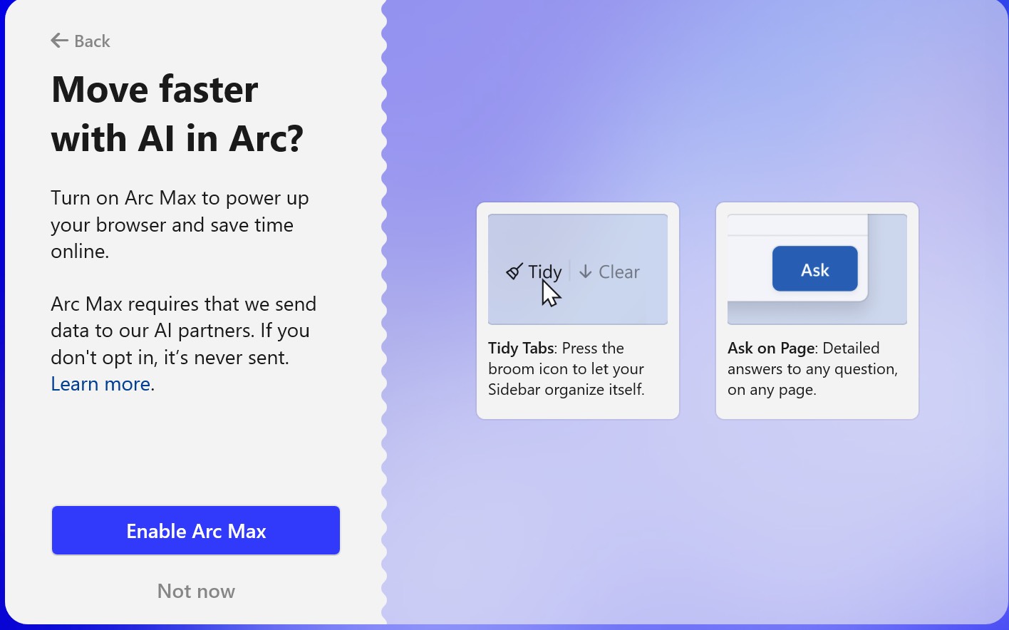Screen dimensions: 1009x630
Task: Click the Tidy Tabs preview image
Action: pos(577,269)
